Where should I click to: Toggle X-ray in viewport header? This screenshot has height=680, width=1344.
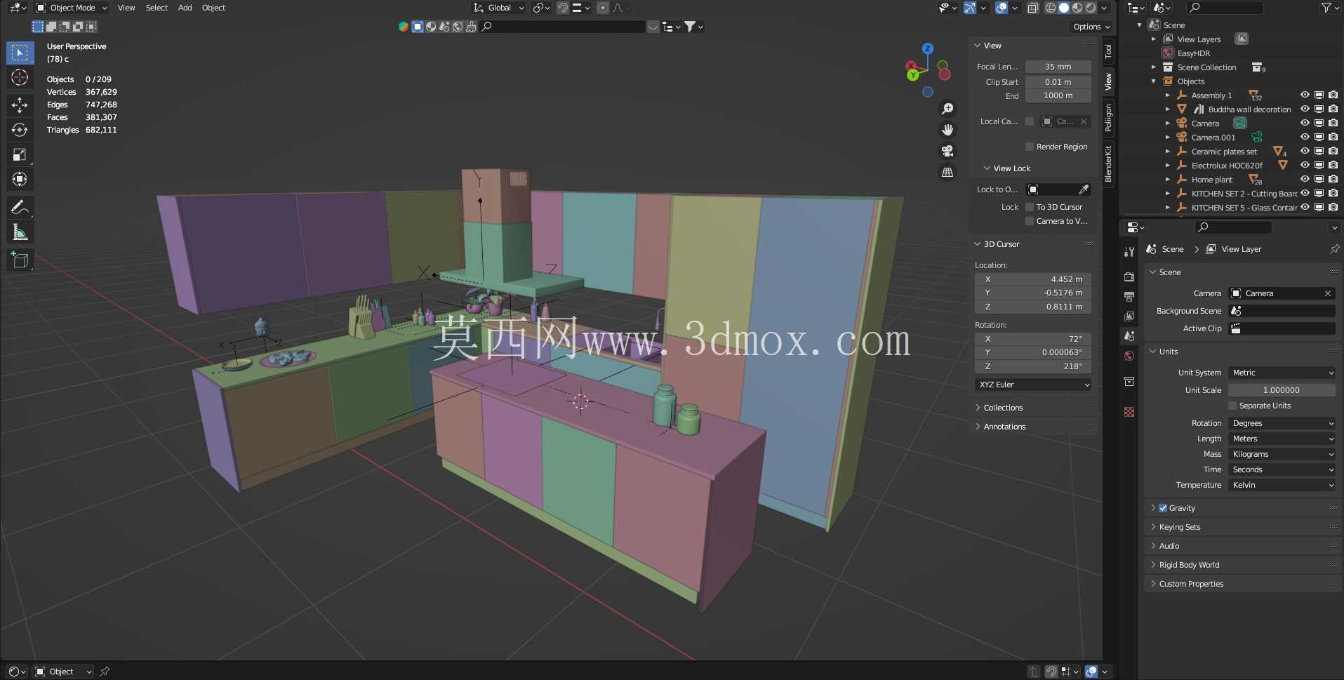click(1033, 8)
